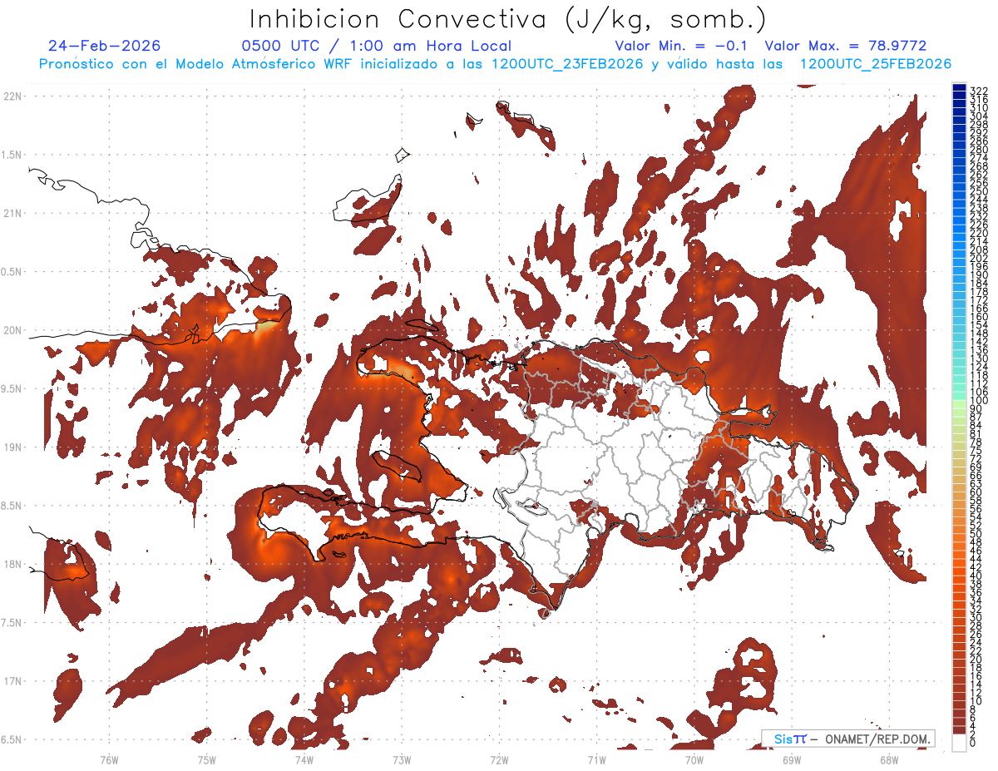Click the 70W longitude label
The image size is (998, 771).
coord(694,759)
